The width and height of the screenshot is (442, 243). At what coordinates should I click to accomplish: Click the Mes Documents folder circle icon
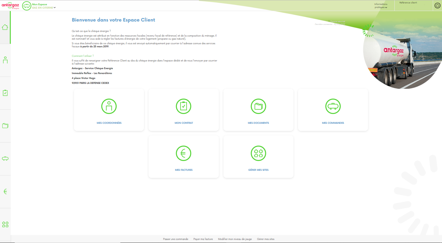pyautogui.click(x=258, y=106)
